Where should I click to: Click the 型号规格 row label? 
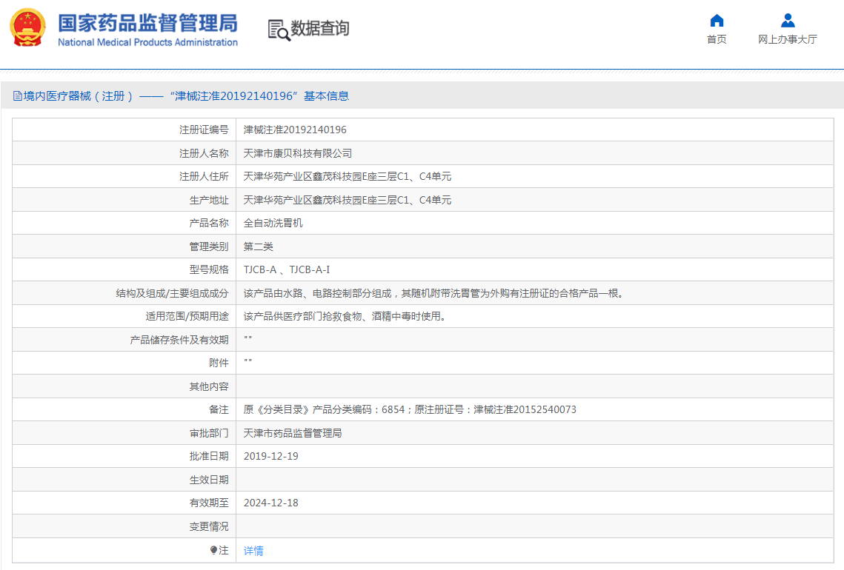coord(209,270)
